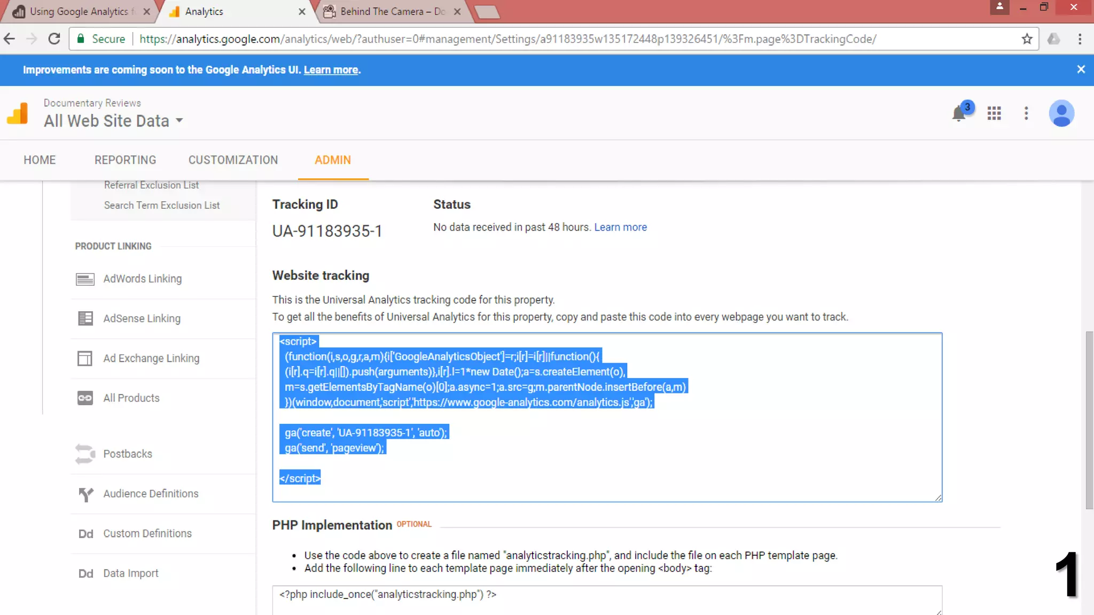
Task: Open the three-dot options menu beside avatar
Action: 1026,113
